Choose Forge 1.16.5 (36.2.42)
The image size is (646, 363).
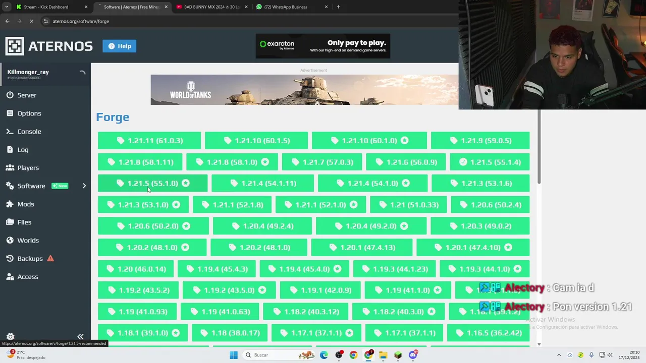[489, 333]
